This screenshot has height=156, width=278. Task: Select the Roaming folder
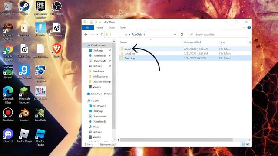click(x=185, y=58)
